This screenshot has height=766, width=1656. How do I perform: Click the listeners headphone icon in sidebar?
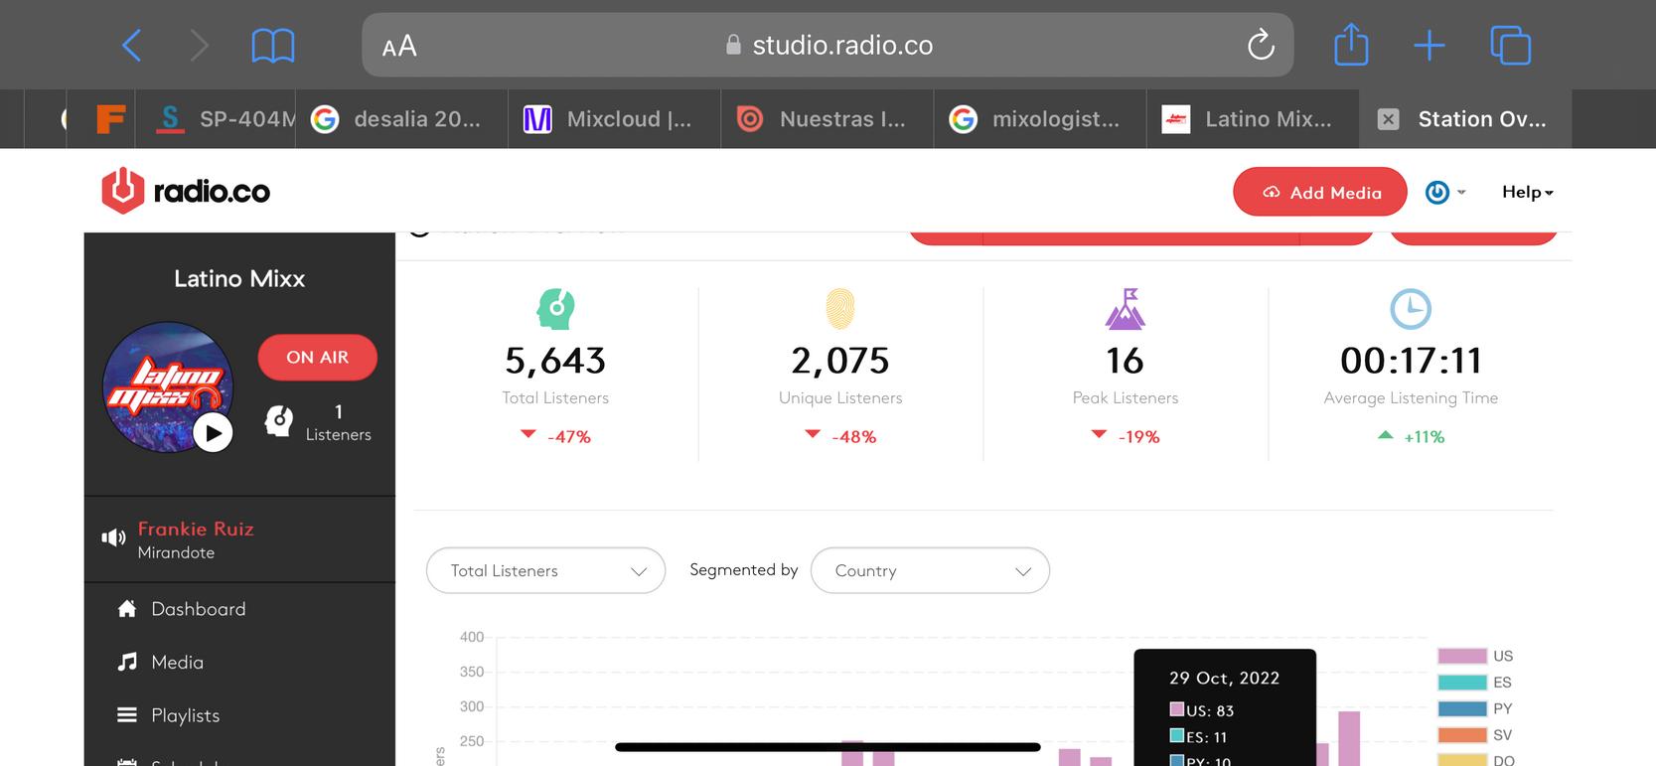pyautogui.click(x=278, y=421)
